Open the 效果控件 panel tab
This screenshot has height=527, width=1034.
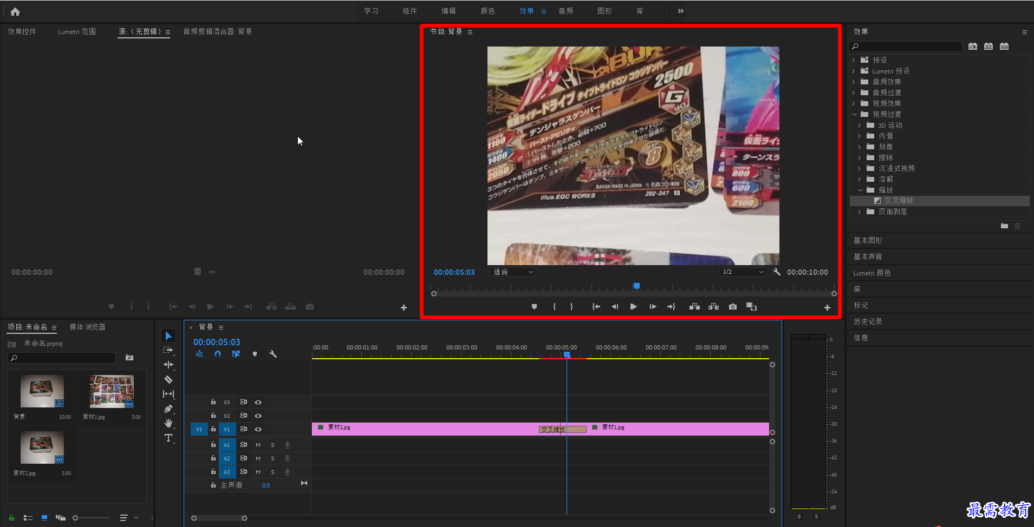[x=22, y=31]
